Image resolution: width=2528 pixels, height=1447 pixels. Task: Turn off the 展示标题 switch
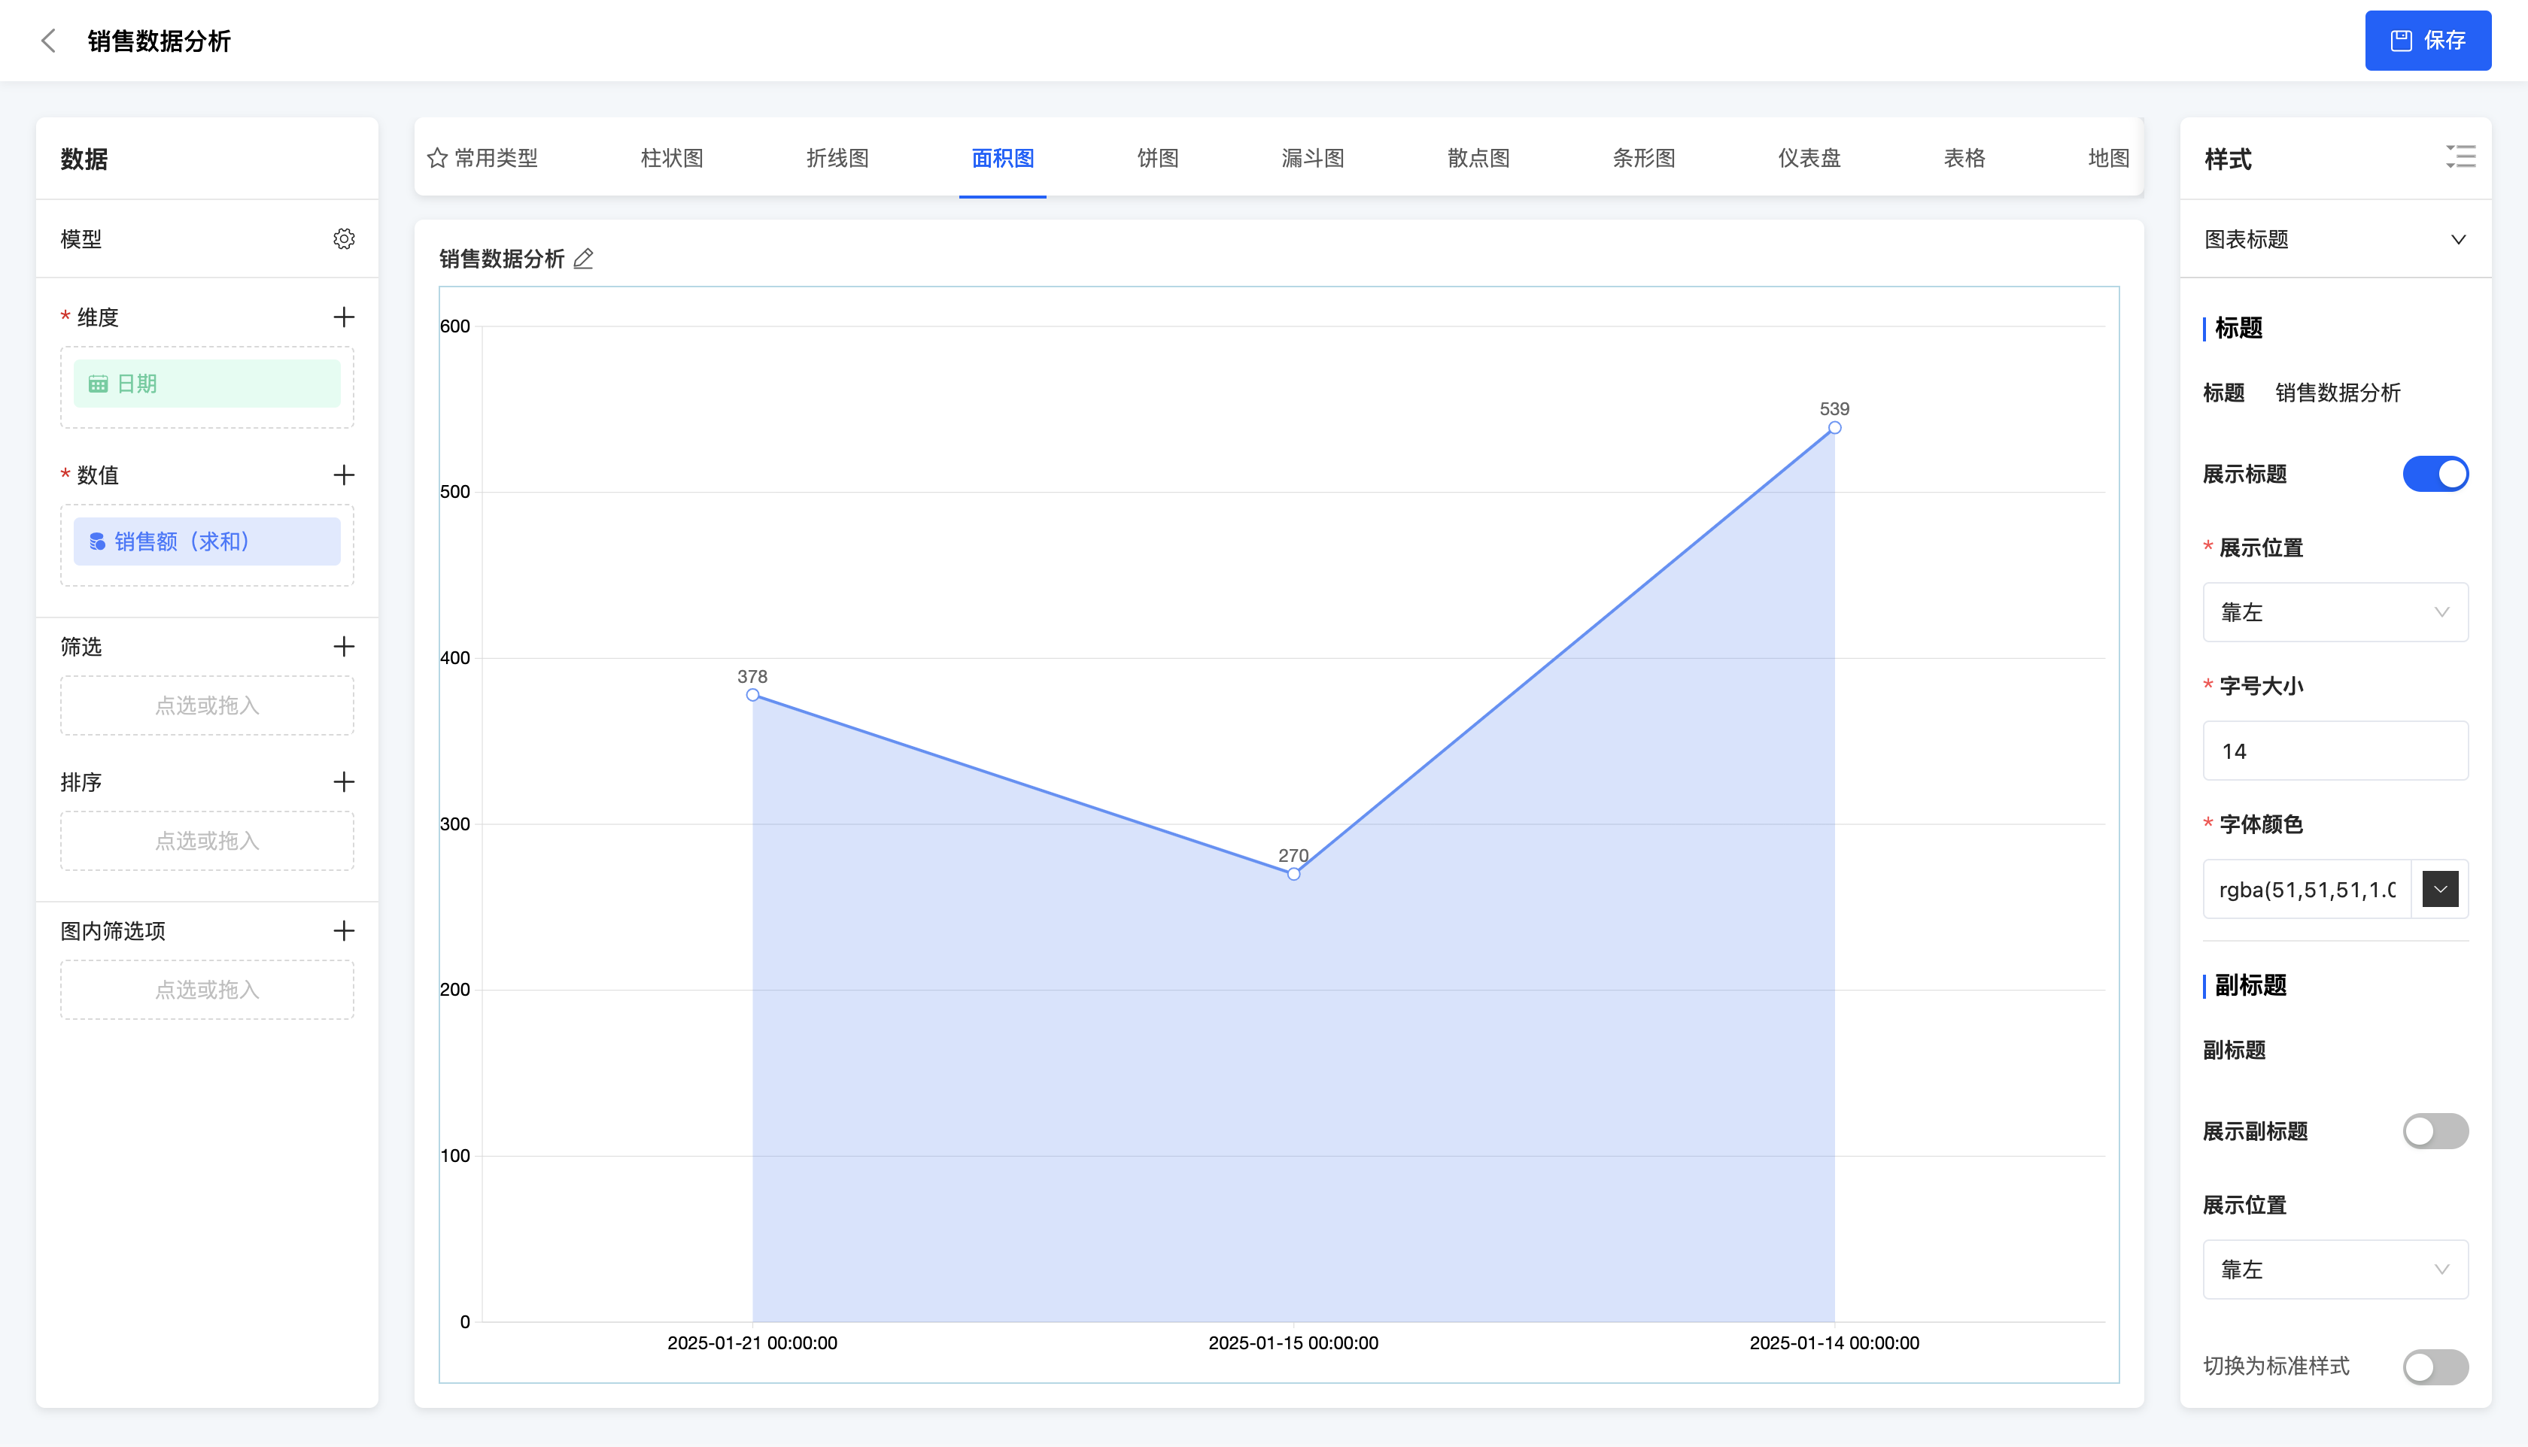(2435, 474)
